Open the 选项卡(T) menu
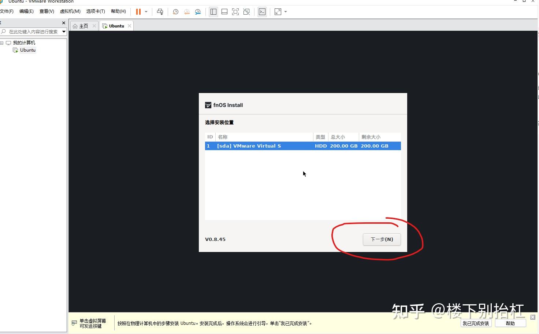 [96, 11]
